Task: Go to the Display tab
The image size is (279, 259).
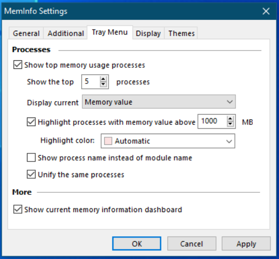Action: [148, 33]
